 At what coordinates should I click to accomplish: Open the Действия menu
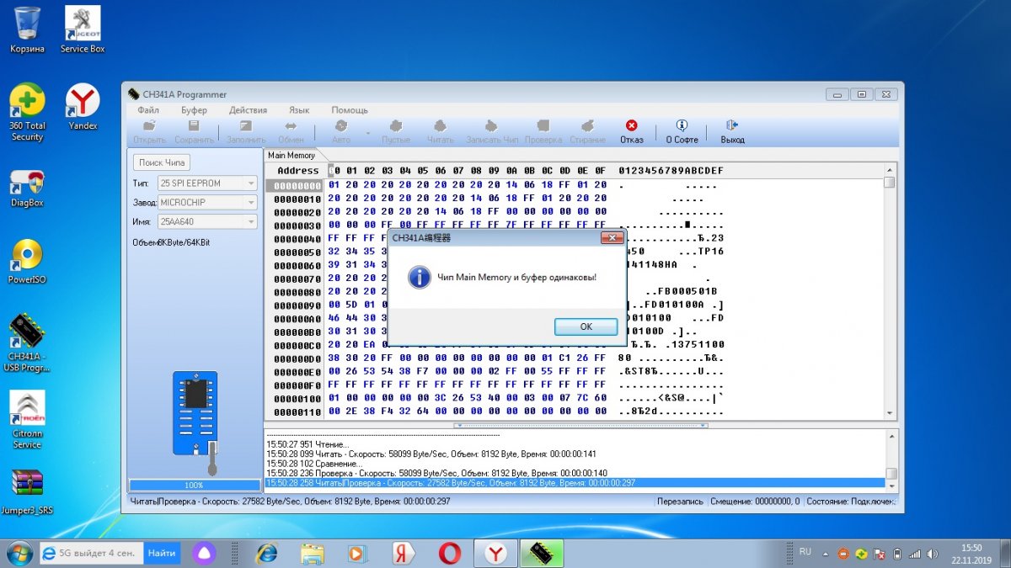(x=248, y=110)
